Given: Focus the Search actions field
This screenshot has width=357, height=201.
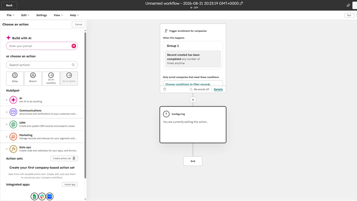Looking at the screenshot, I should coord(42,65).
